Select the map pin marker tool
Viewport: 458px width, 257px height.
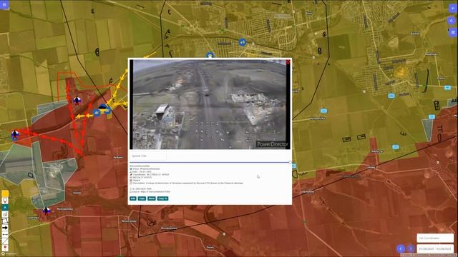[5, 201]
